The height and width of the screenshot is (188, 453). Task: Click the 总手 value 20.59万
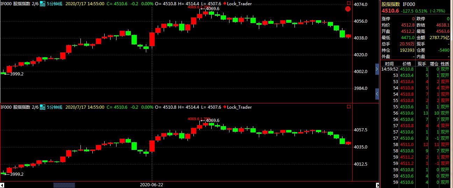pos(407,44)
